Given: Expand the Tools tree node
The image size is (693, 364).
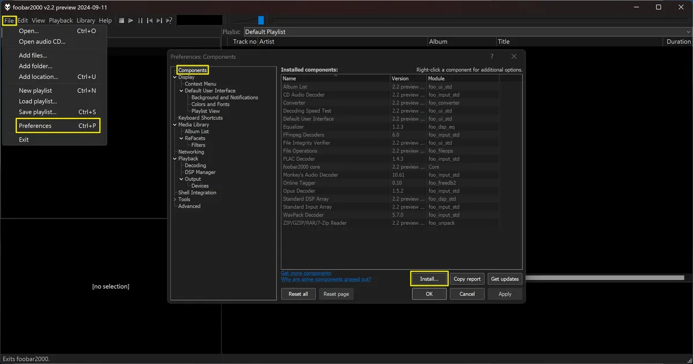Looking at the screenshot, I should pos(174,199).
